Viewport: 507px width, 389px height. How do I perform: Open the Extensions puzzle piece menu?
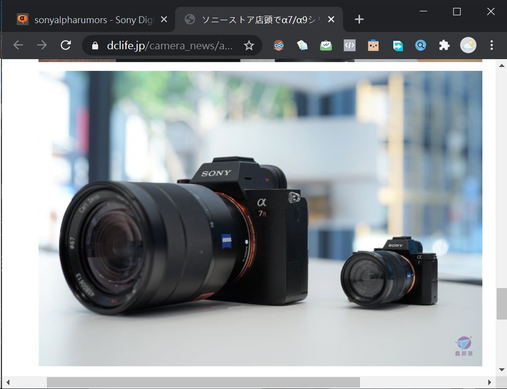[444, 45]
